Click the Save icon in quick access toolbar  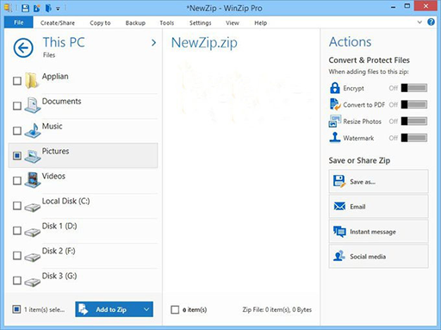point(25,8)
